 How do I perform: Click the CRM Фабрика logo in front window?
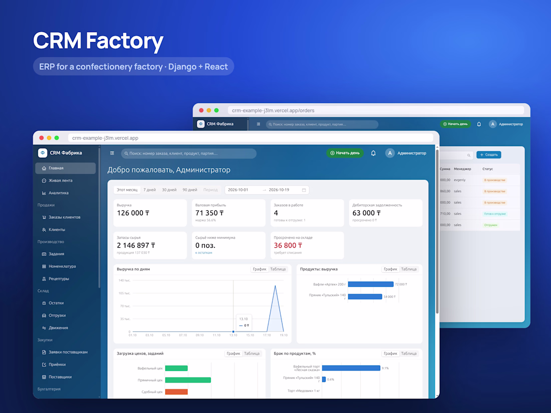[43, 153]
